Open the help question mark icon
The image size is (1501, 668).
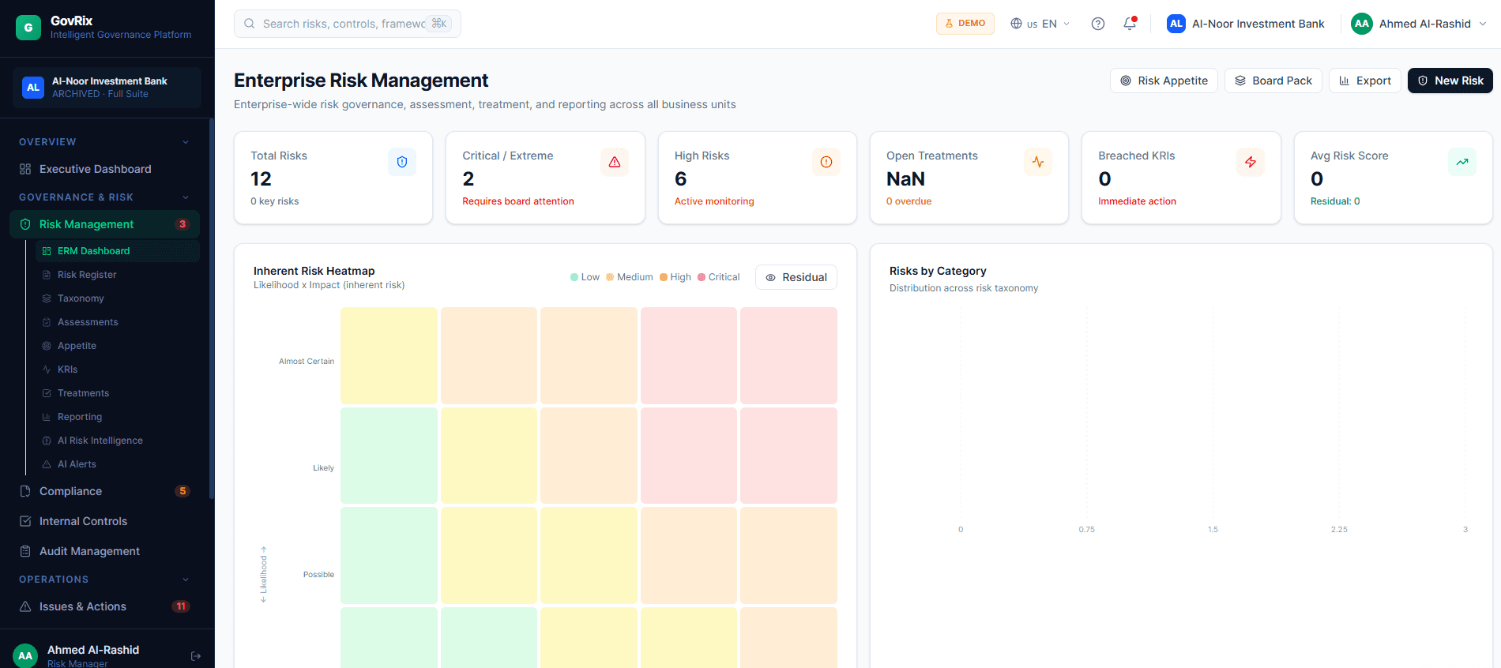pos(1098,24)
